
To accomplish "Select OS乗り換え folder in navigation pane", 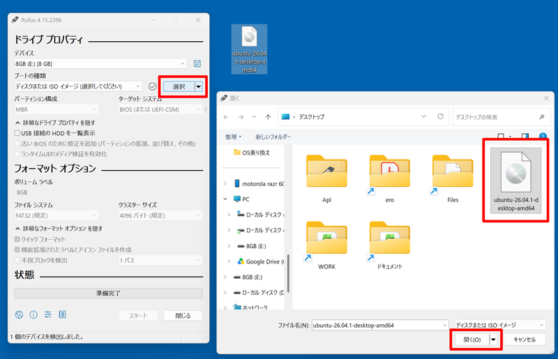I will 252,153.
